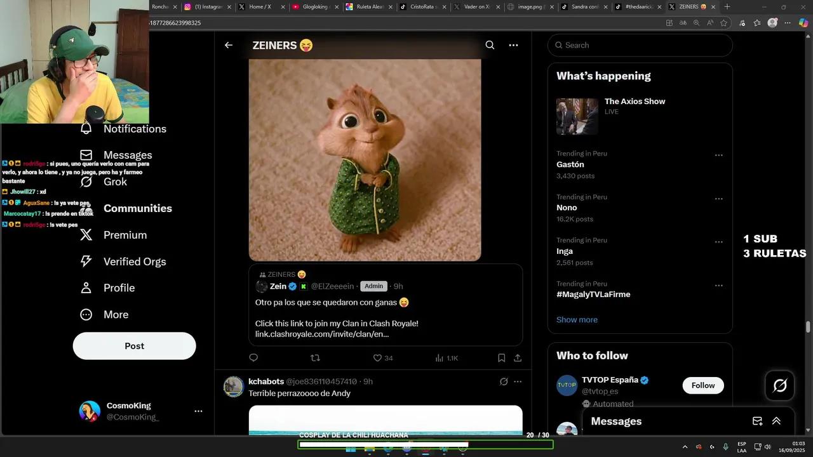Open more options for #MagalyTVLaFirme trend
This screenshot has width=813, height=457.
[x=719, y=286]
